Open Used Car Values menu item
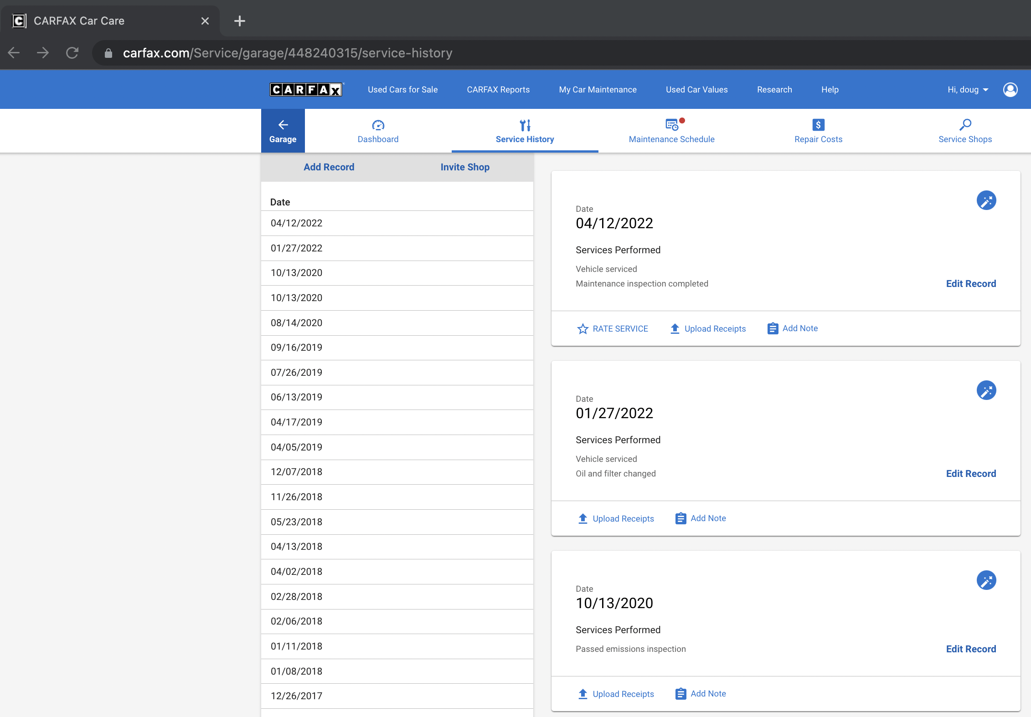This screenshot has width=1031, height=717. pos(697,90)
